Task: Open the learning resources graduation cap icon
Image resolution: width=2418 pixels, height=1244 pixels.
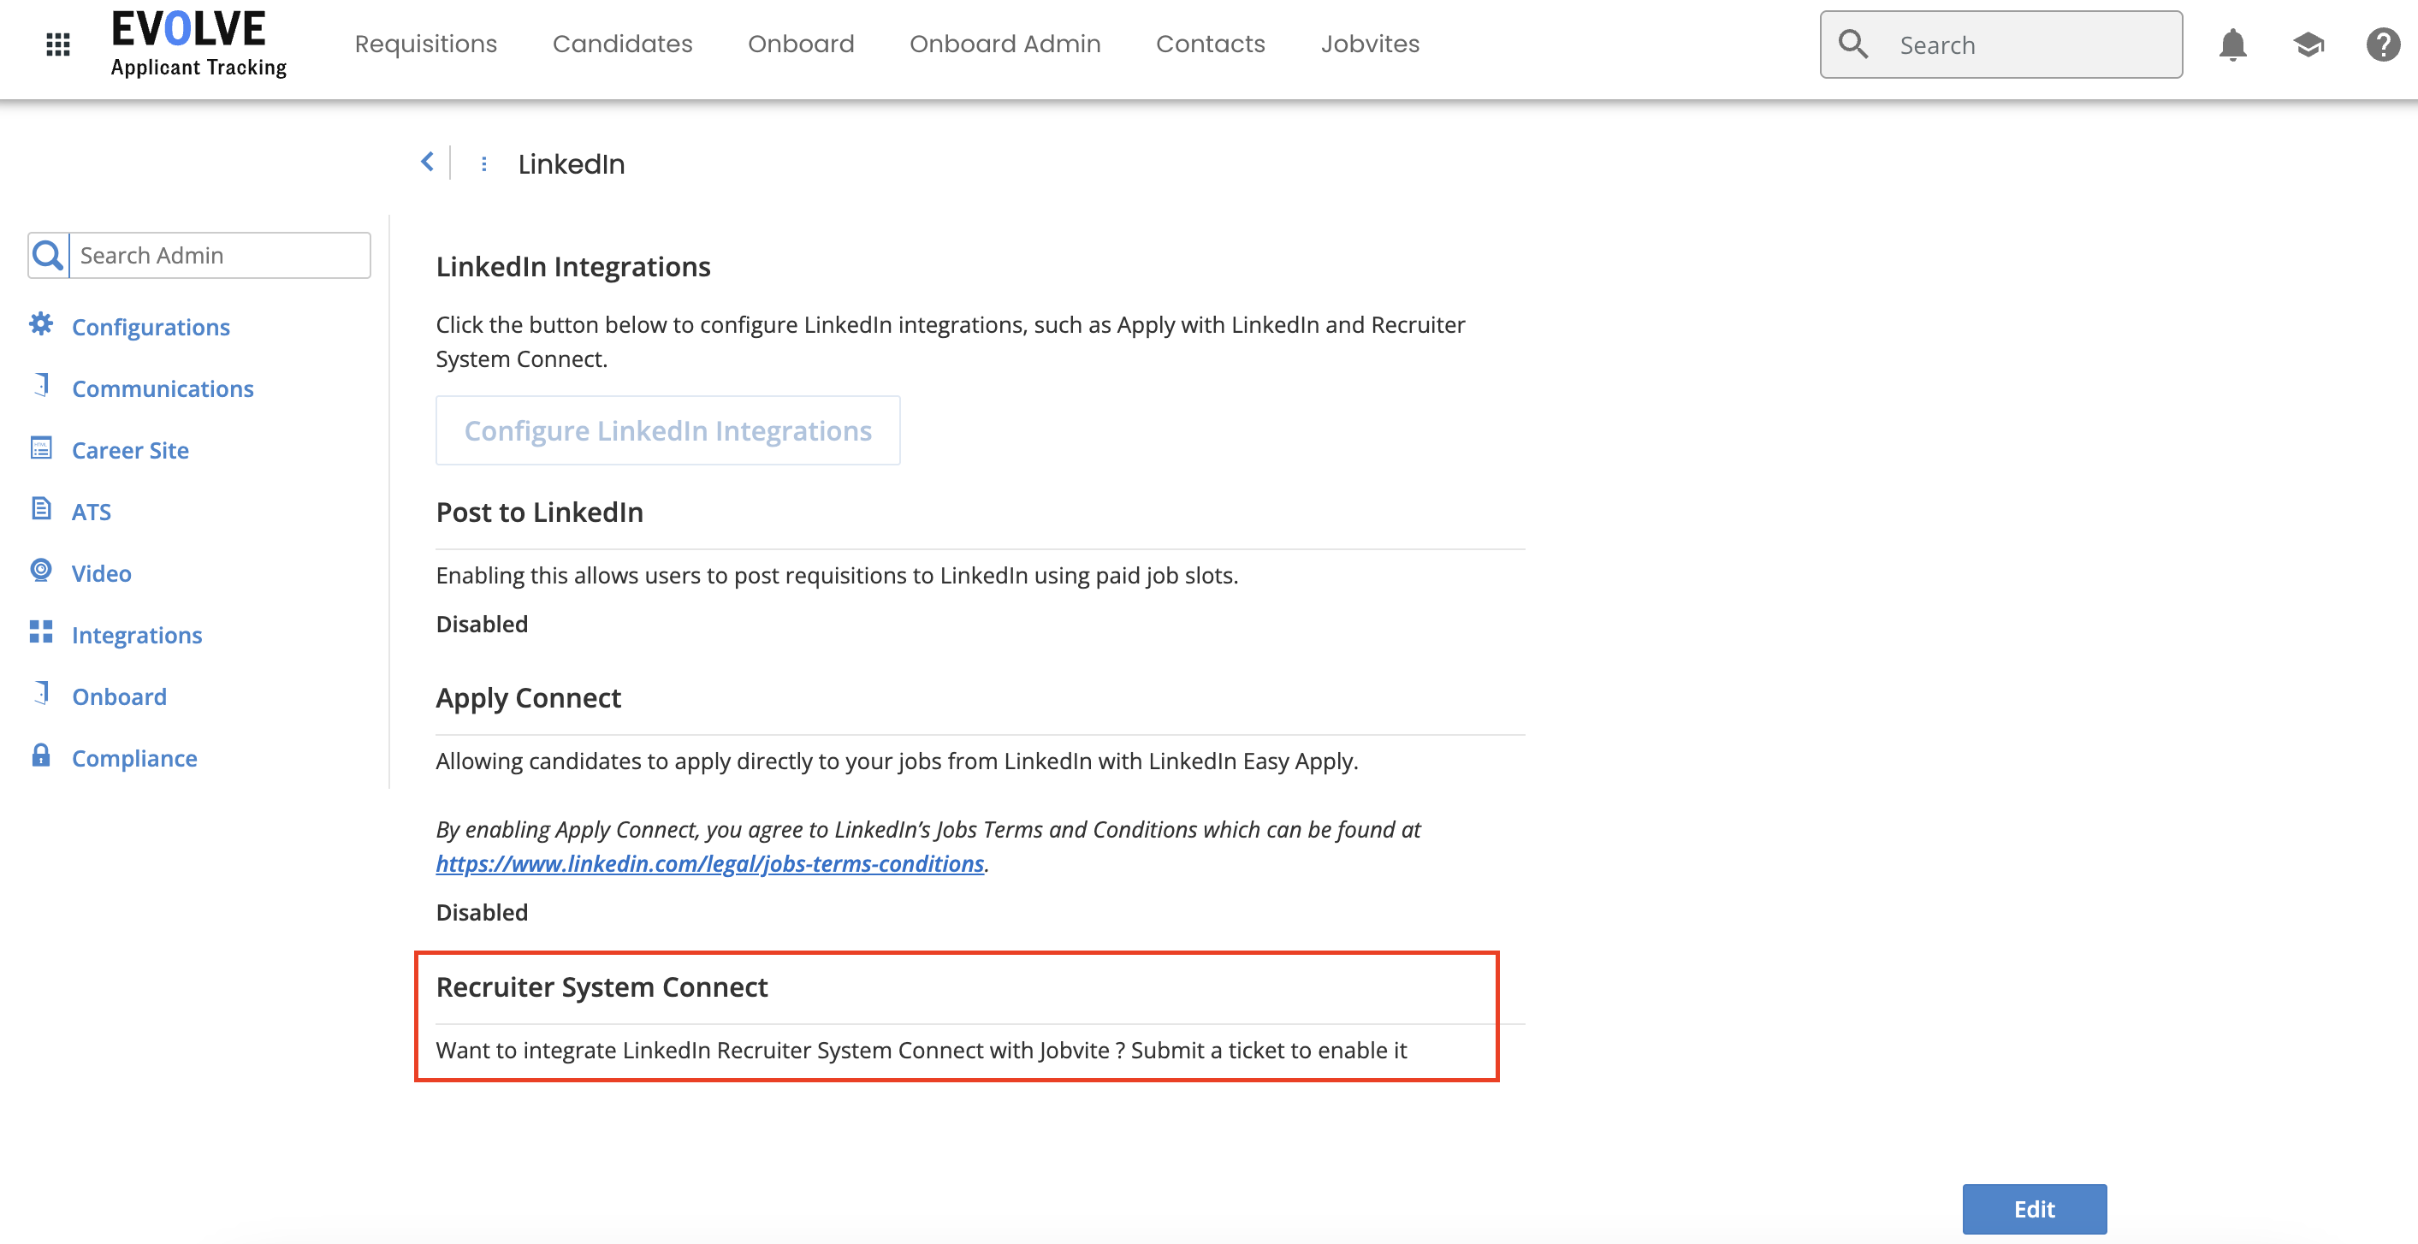Action: click(x=2309, y=44)
